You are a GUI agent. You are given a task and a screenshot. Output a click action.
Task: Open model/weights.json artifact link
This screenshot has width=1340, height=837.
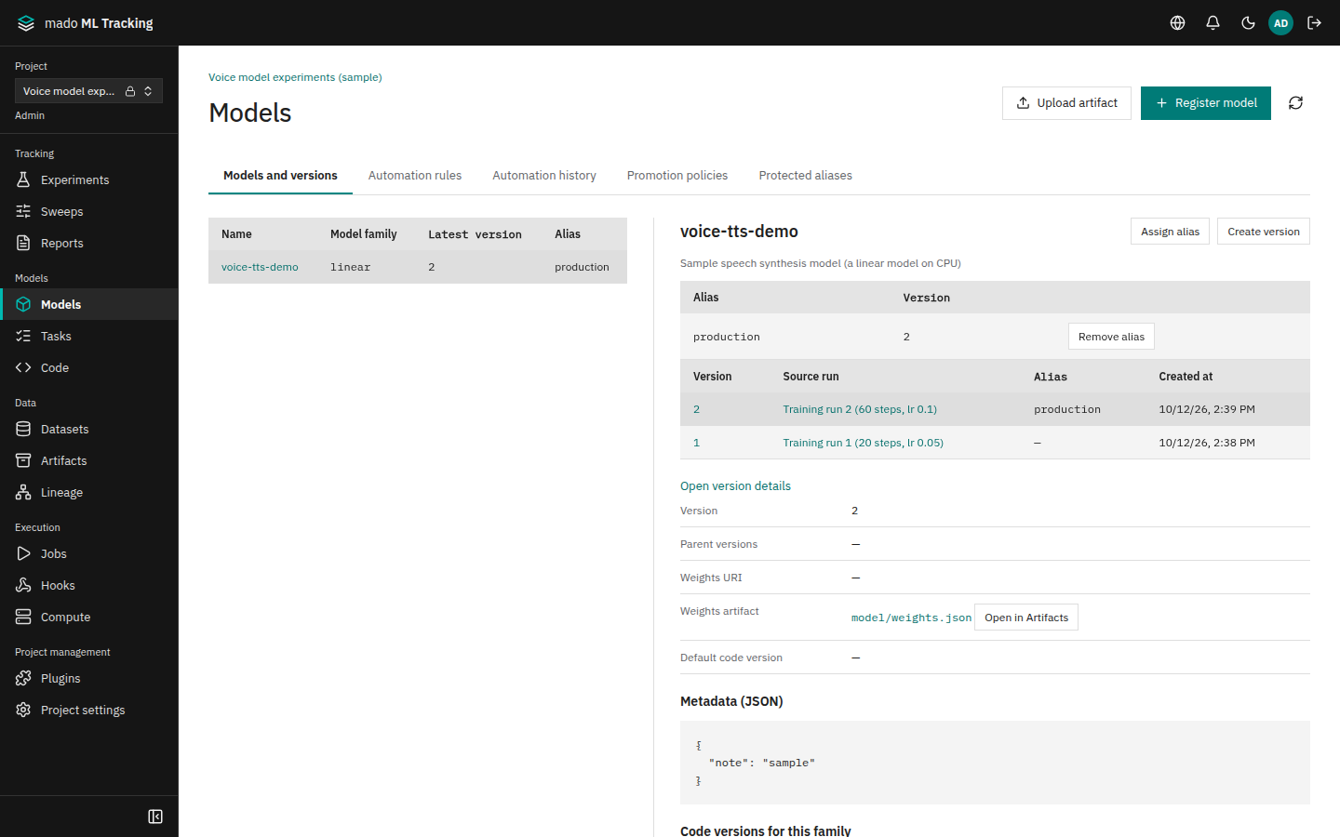(x=911, y=618)
